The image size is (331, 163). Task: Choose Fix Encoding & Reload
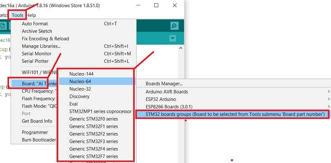point(74,39)
